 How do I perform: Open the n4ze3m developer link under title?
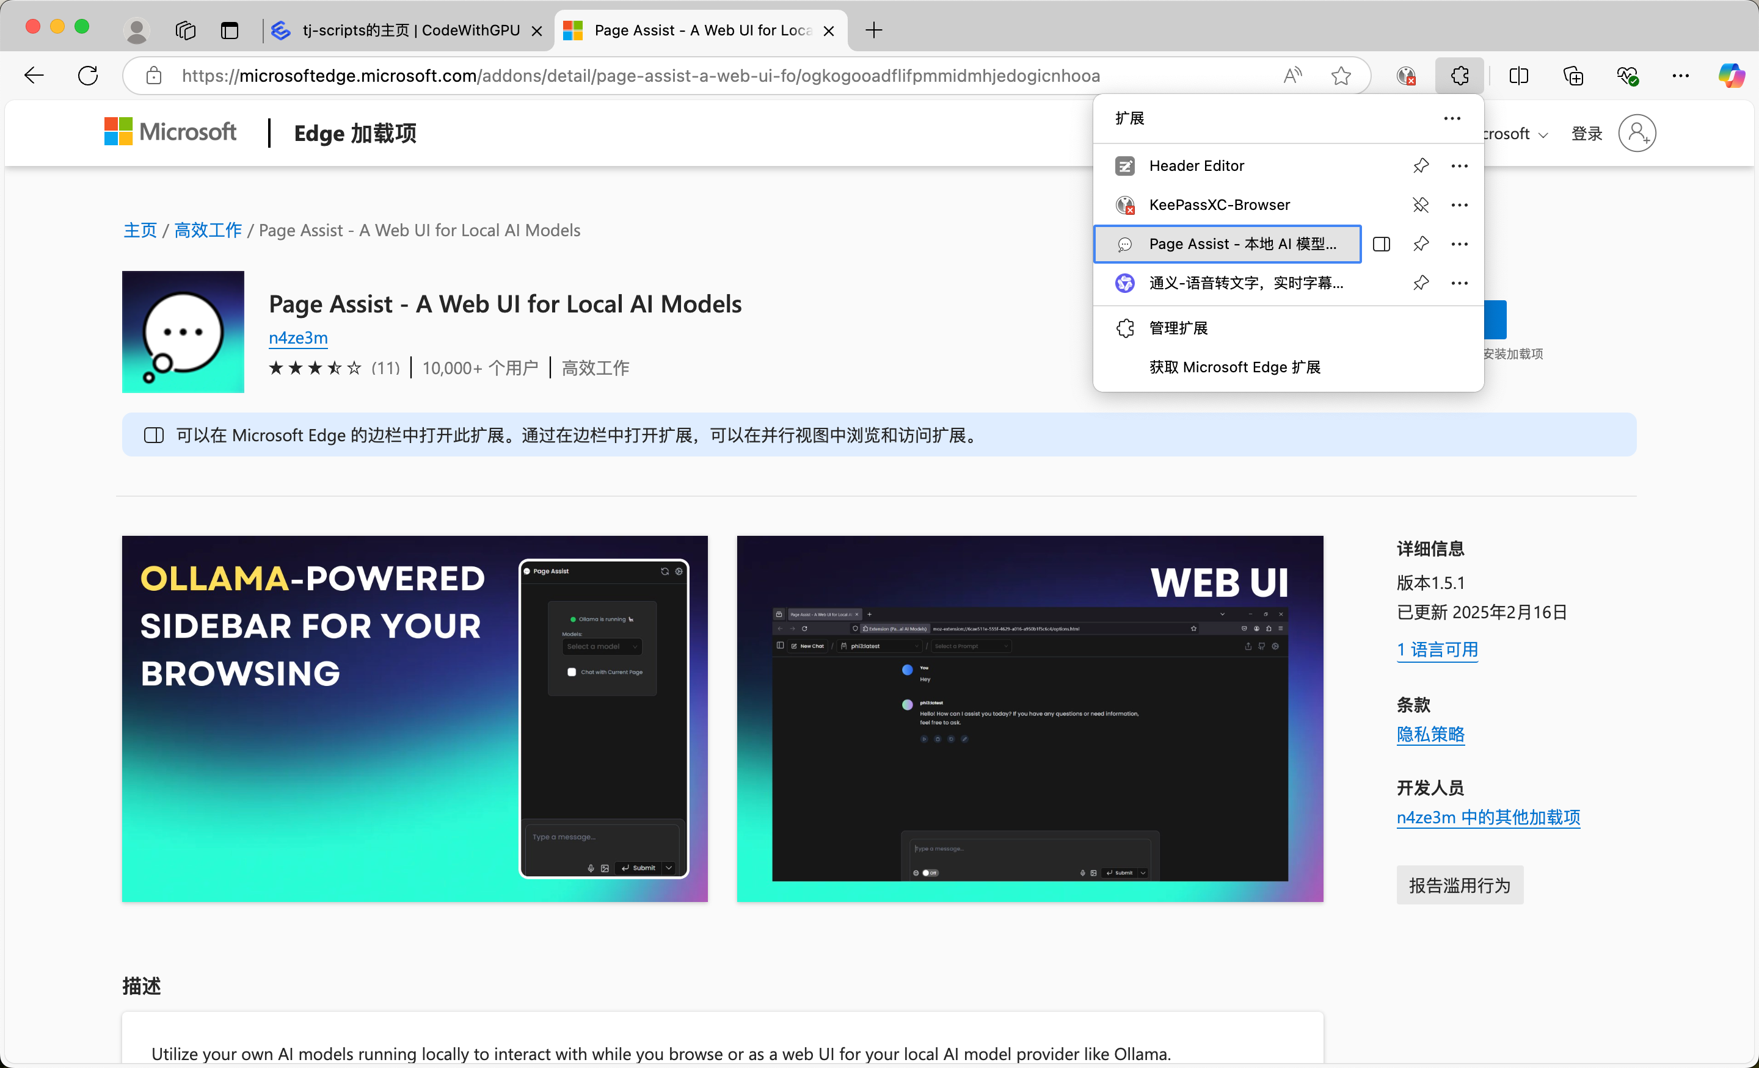[x=297, y=337]
